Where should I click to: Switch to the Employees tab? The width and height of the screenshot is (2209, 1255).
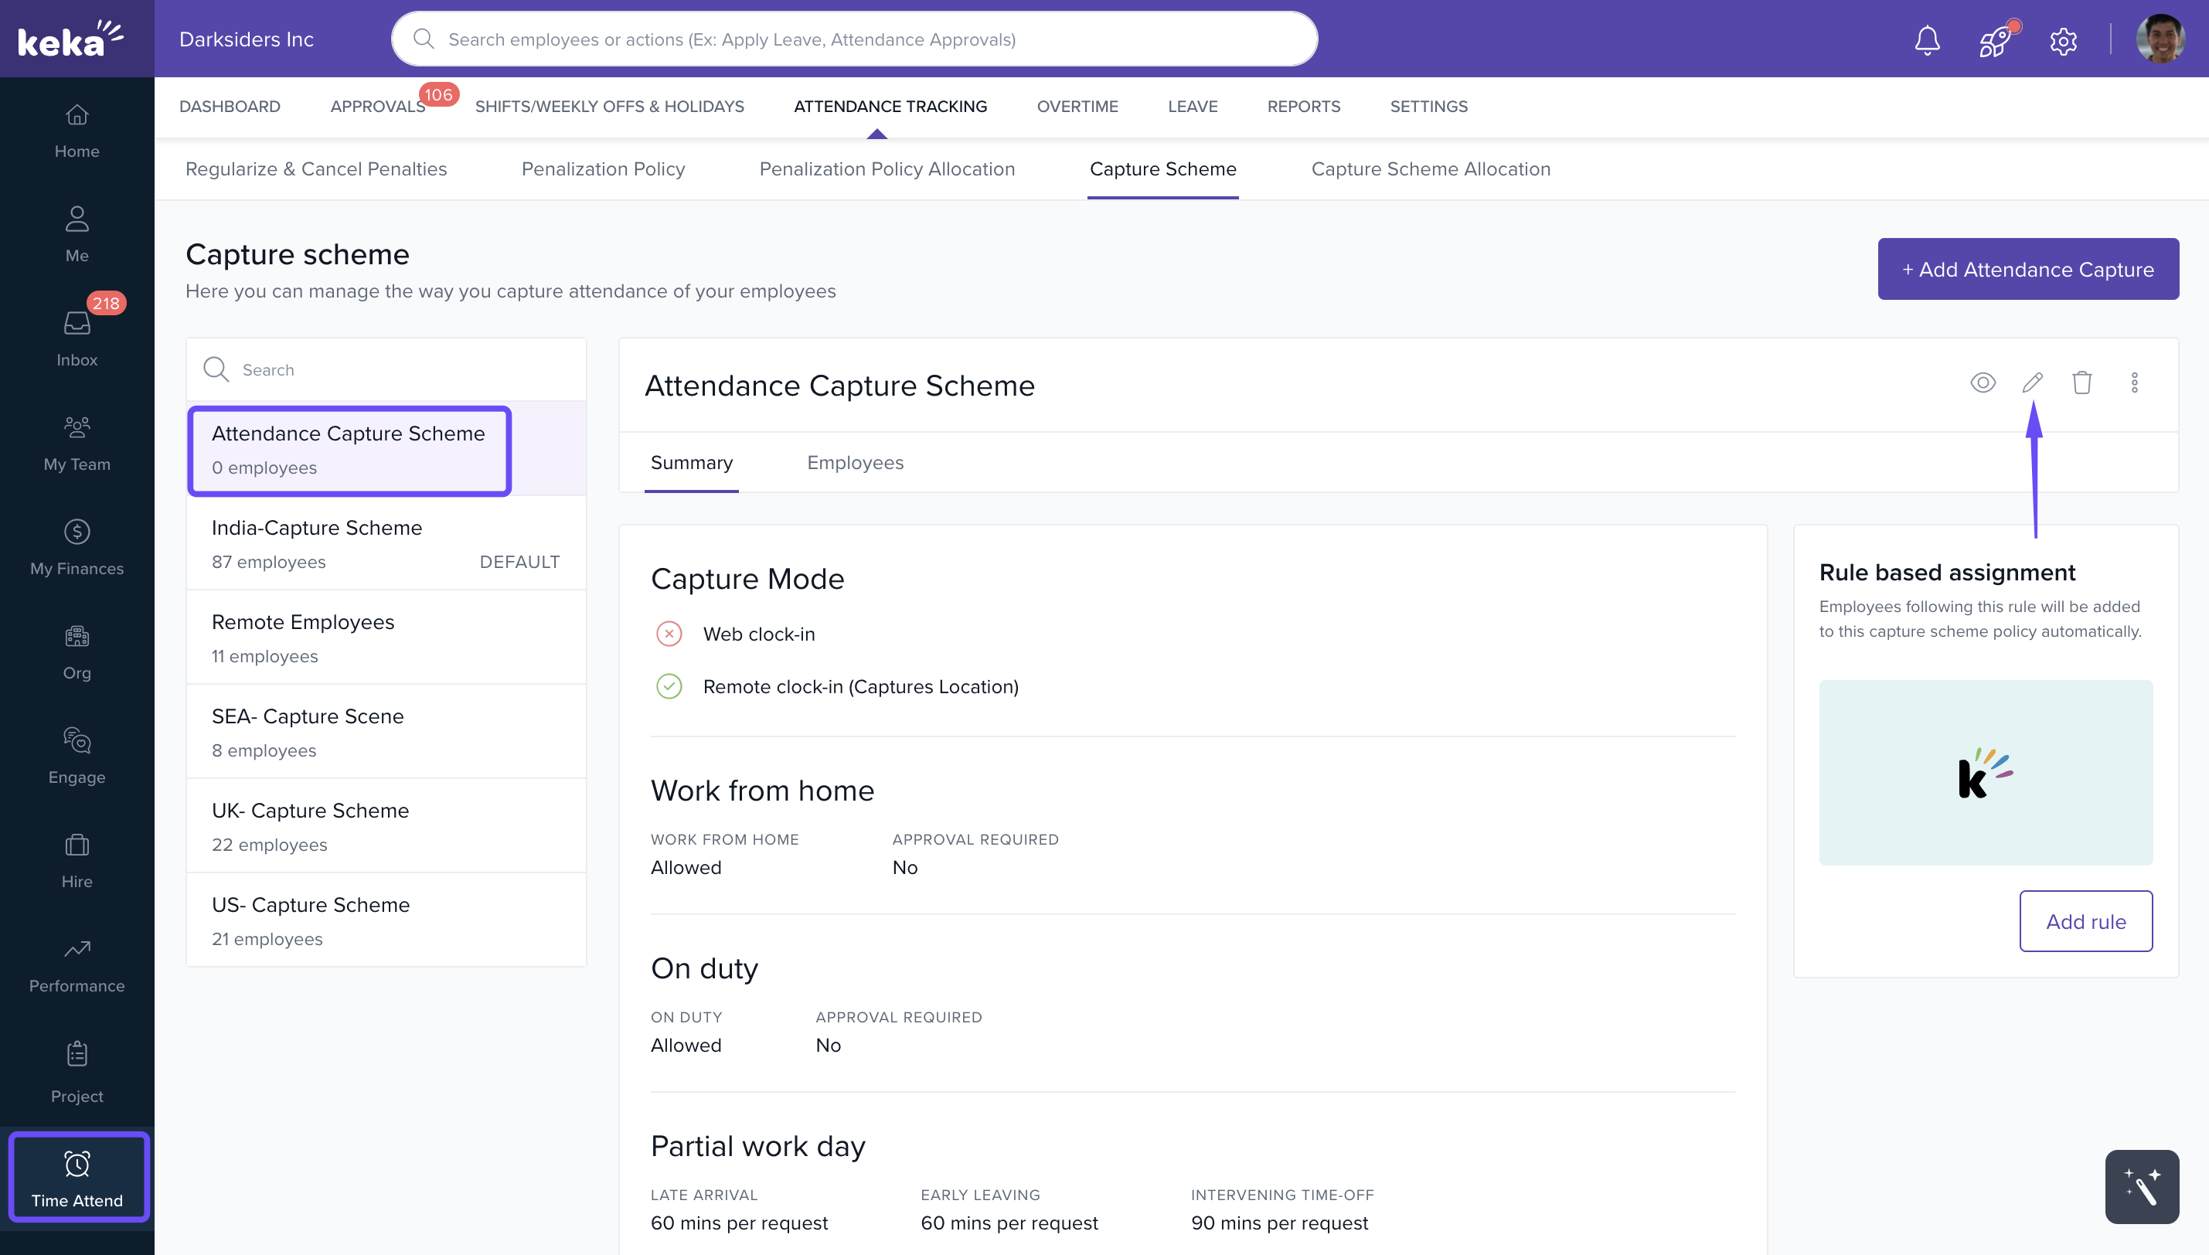coord(855,463)
